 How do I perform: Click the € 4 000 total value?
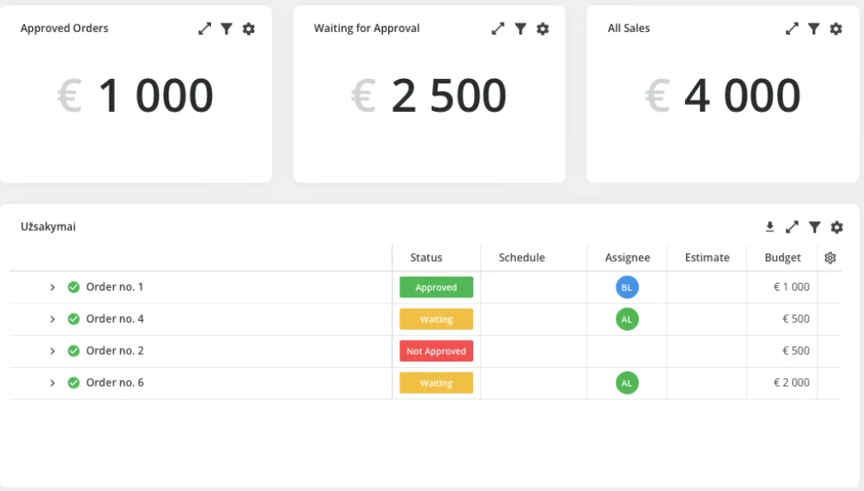722,95
